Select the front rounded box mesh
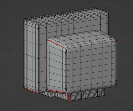Viewport: 133px width, 111px height. tap(82, 62)
